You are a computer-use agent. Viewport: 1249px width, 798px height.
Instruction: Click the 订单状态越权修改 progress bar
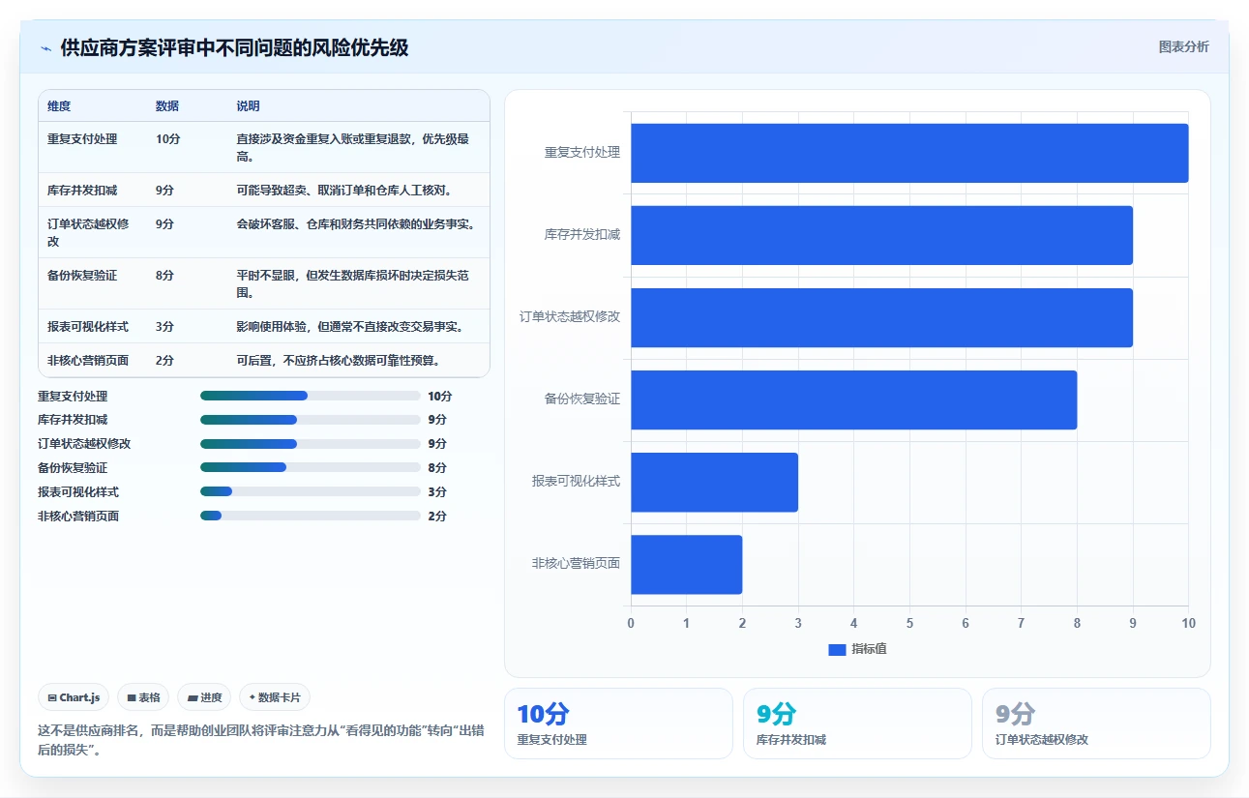(x=310, y=444)
